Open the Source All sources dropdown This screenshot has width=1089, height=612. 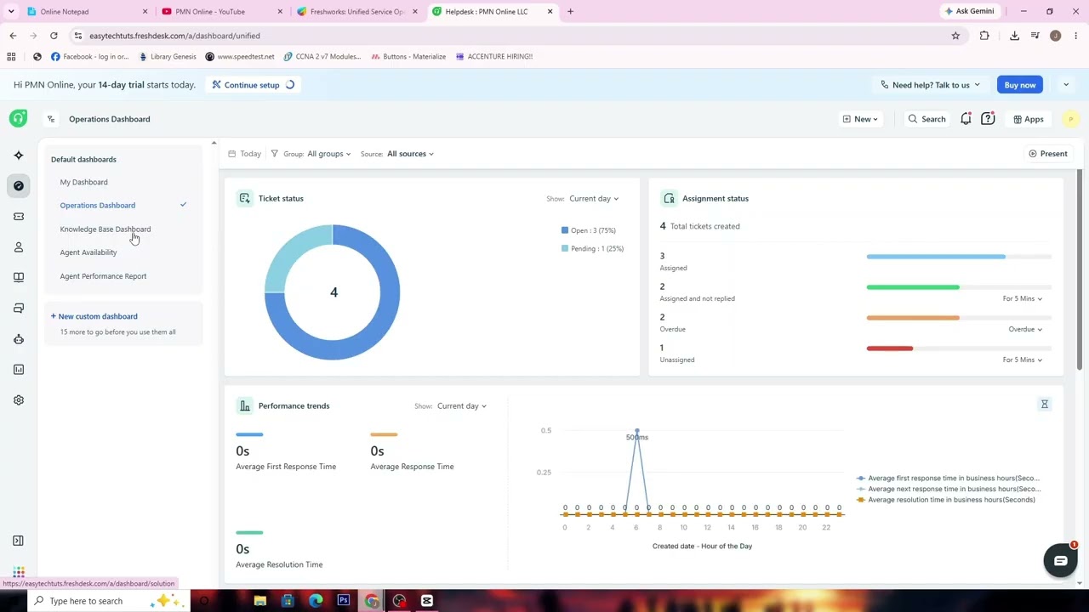coord(410,154)
